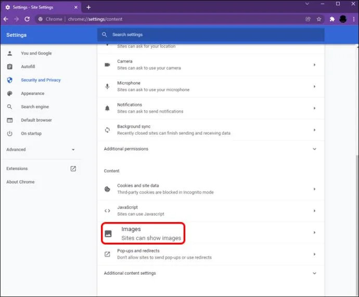The width and height of the screenshot is (359, 297).
Task: Open the Chrome three-dot menu
Action: [x=354, y=19]
